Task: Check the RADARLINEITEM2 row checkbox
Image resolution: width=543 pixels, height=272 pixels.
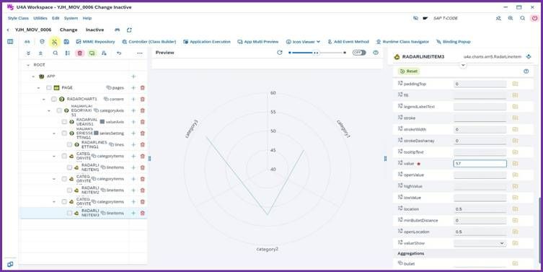Action: tap(69, 190)
